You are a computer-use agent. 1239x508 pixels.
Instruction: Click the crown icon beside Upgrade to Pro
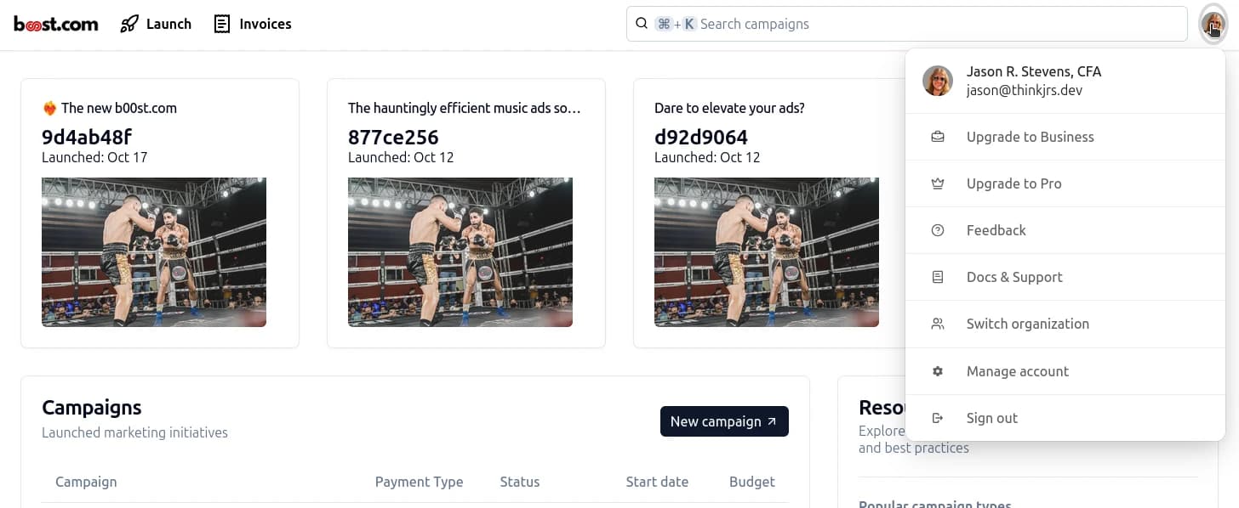click(x=938, y=183)
